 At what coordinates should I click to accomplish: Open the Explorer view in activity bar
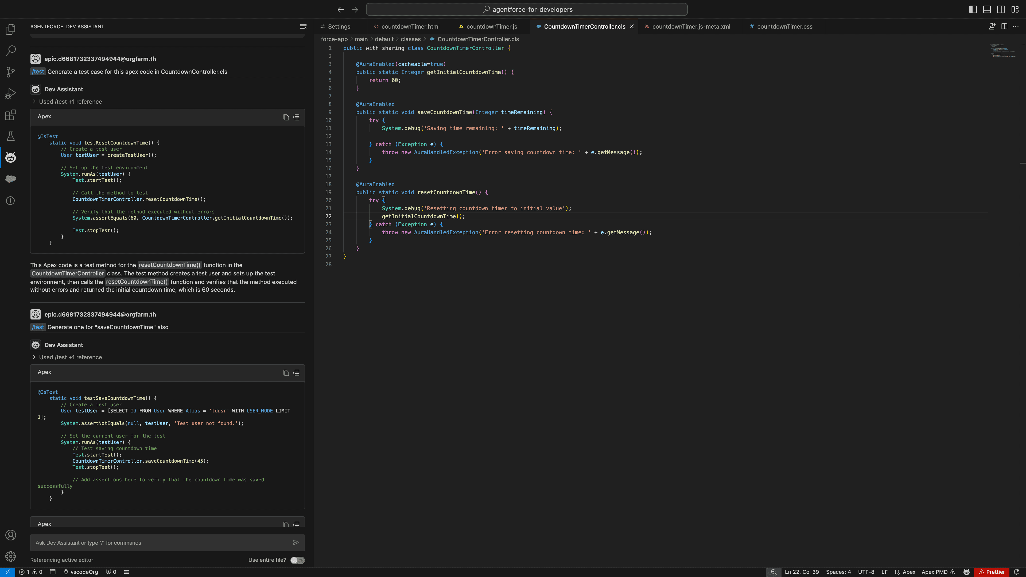[x=11, y=29]
